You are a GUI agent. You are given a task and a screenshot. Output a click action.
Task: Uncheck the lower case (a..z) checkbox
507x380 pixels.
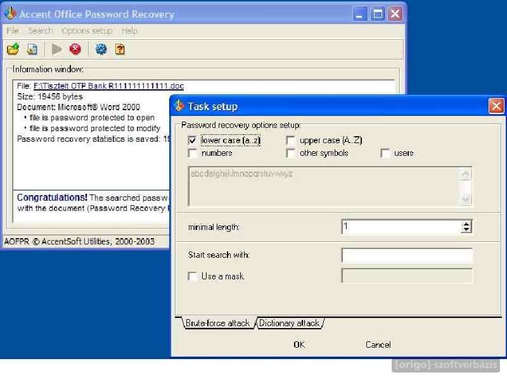(193, 140)
